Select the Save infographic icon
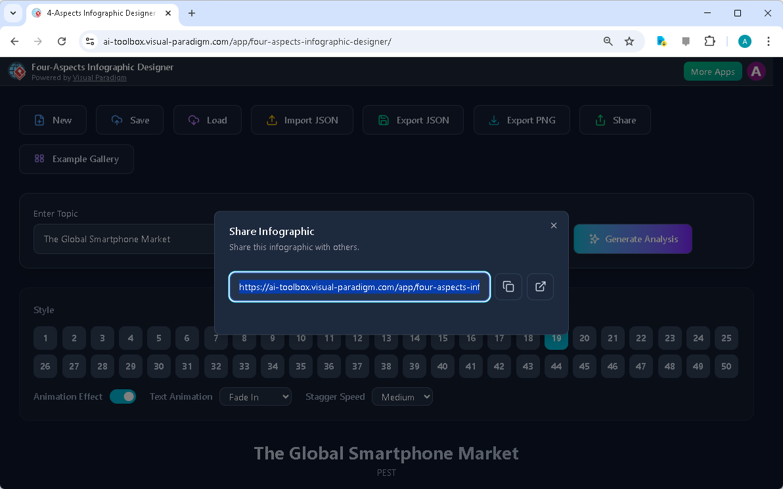This screenshot has width=783, height=489. point(115,119)
